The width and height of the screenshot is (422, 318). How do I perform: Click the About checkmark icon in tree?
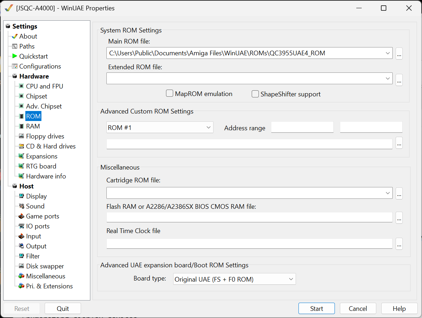pyautogui.click(x=15, y=36)
